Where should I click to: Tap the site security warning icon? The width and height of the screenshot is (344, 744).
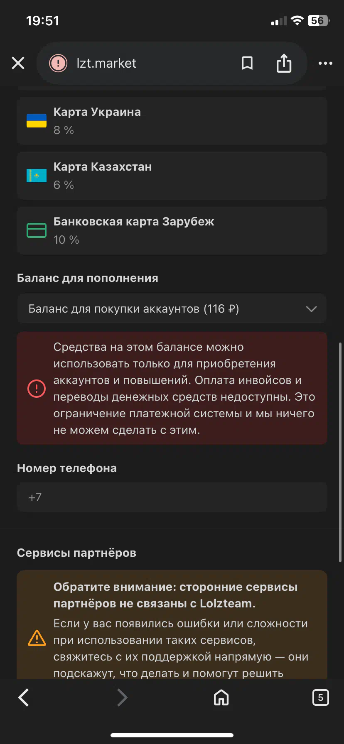[x=58, y=63]
